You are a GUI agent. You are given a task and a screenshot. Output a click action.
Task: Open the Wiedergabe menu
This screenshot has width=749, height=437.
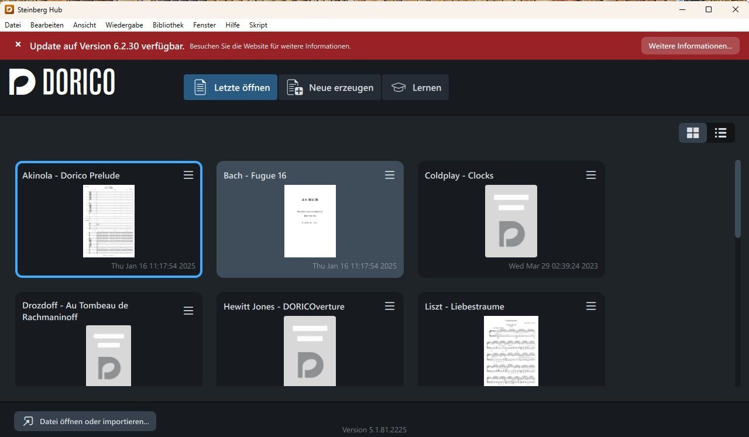tap(124, 25)
